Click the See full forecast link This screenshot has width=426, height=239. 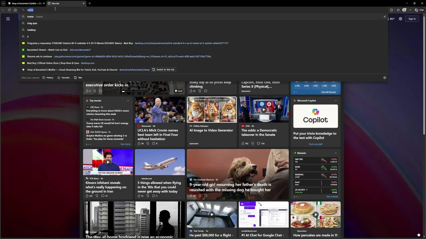[328, 92]
